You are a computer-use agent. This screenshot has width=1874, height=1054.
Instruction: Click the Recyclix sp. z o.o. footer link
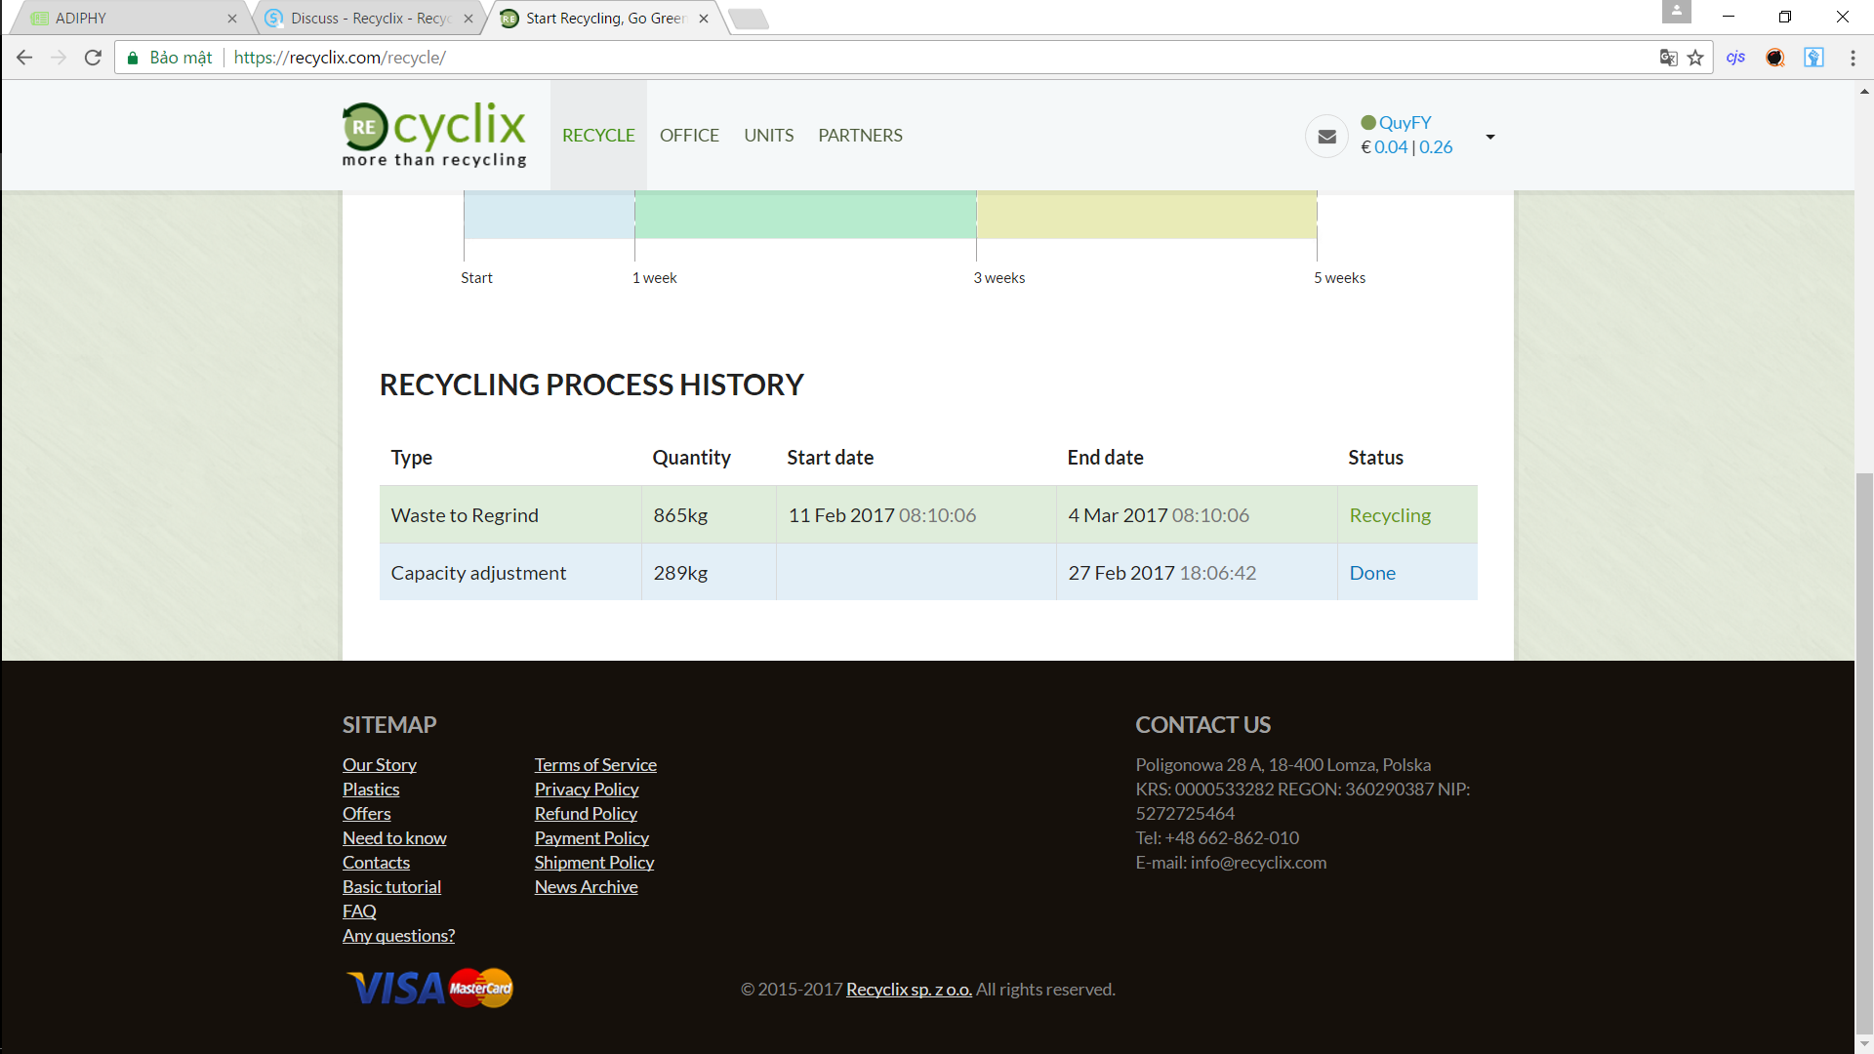909,990
